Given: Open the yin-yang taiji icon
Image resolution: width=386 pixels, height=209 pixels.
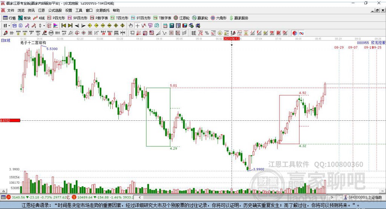Looking at the screenshot, I should pyautogui.click(x=295, y=33).
